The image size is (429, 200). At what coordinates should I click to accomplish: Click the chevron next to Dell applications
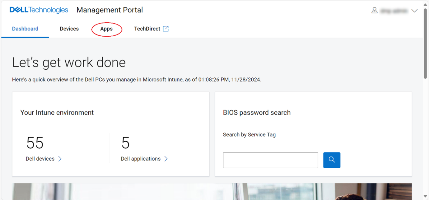coord(166,159)
